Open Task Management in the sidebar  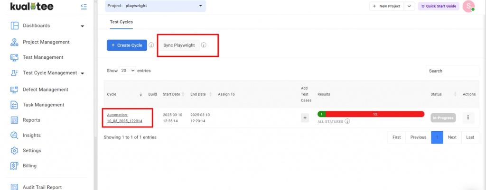coord(44,105)
